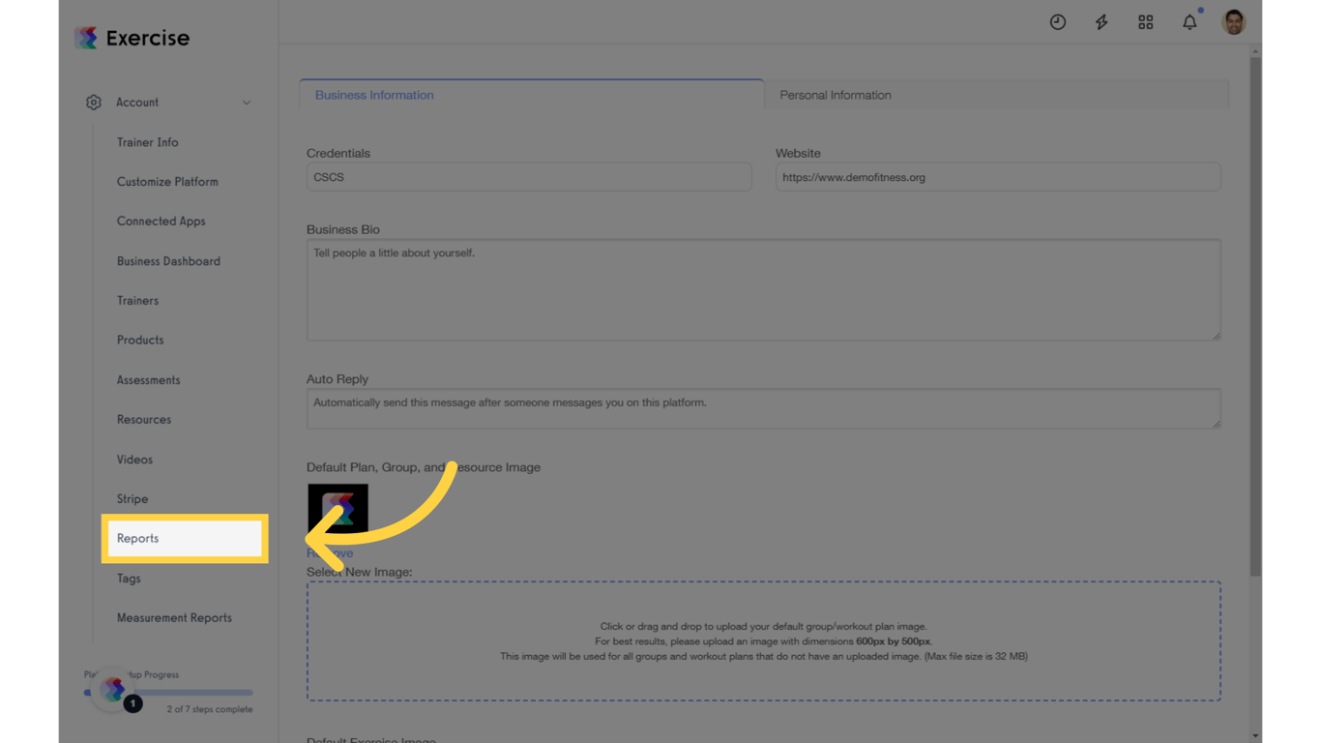Open the clock/history icon in the top toolbar
1321x743 pixels.
tap(1057, 21)
